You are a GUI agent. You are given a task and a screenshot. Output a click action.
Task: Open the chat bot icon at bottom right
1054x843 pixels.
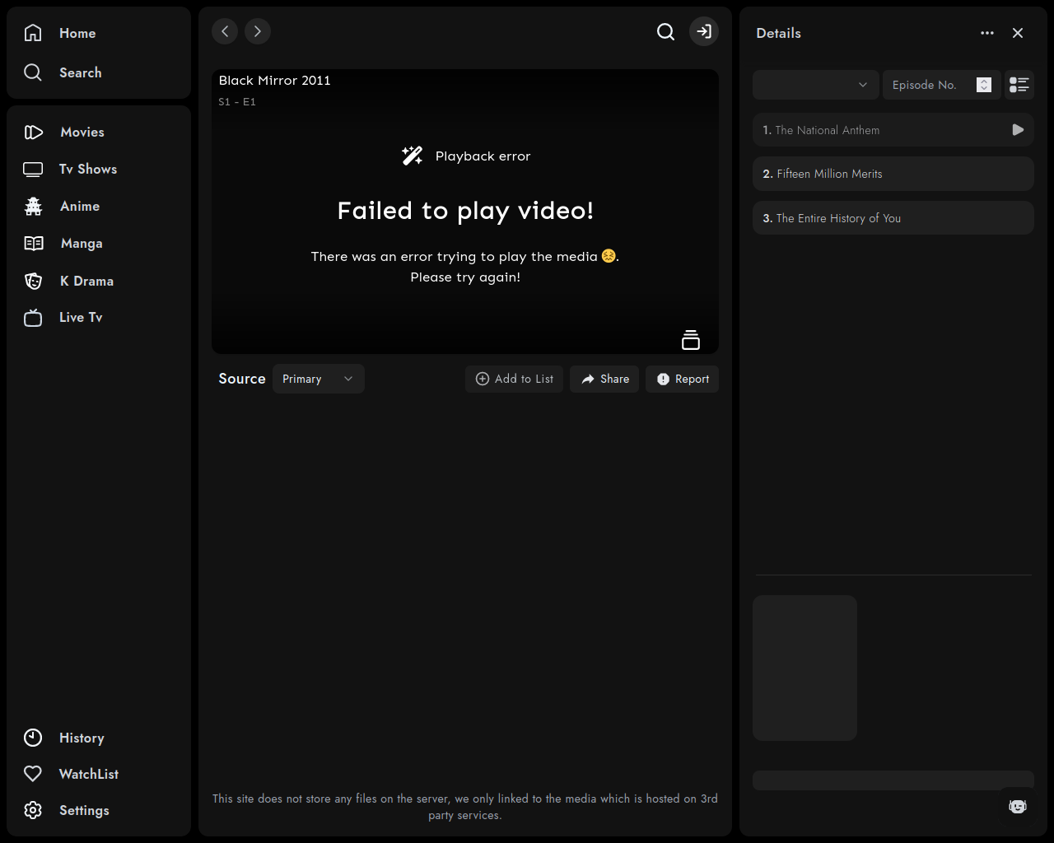coord(1018,806)
